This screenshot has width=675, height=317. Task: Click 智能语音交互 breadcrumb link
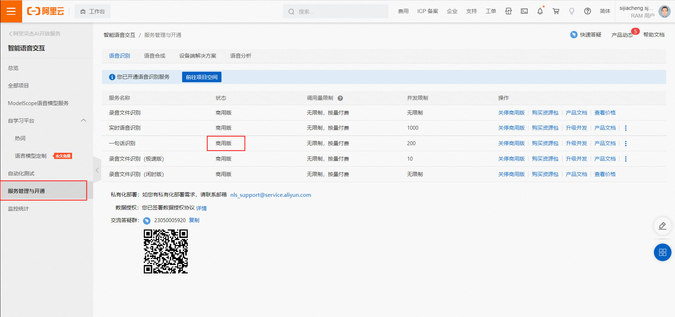pyautogui.click(x=119, y=35)
